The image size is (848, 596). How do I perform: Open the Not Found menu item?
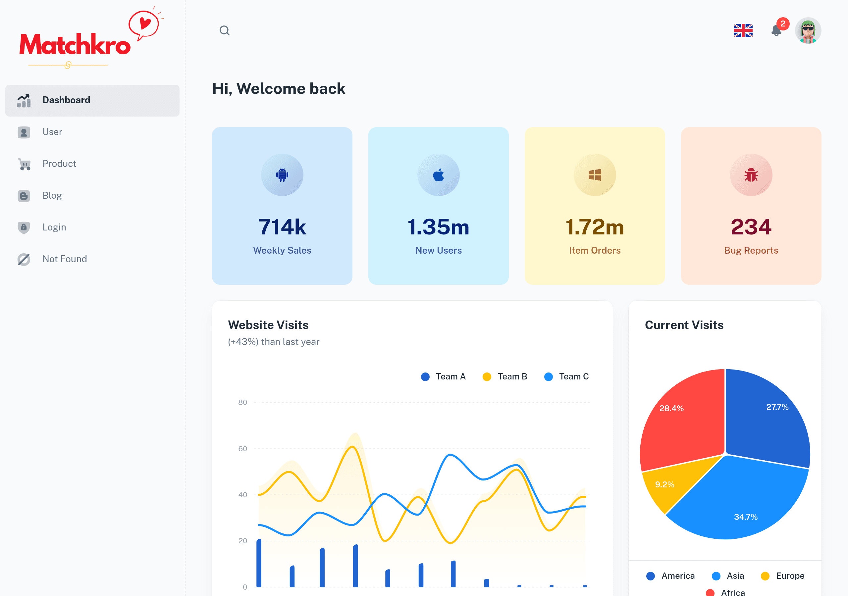(92, 259)
